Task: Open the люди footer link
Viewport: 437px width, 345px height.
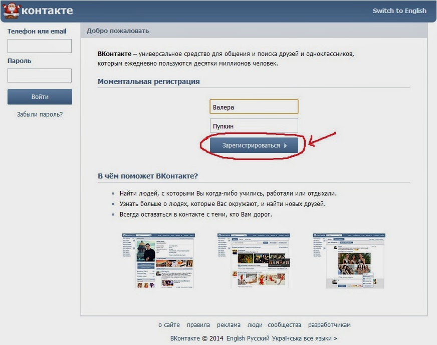Action: [255, 324]
